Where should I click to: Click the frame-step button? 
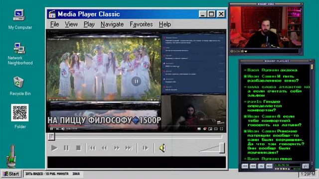click(145, 148)
